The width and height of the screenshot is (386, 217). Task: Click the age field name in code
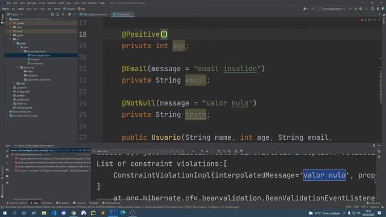point(179,46)
